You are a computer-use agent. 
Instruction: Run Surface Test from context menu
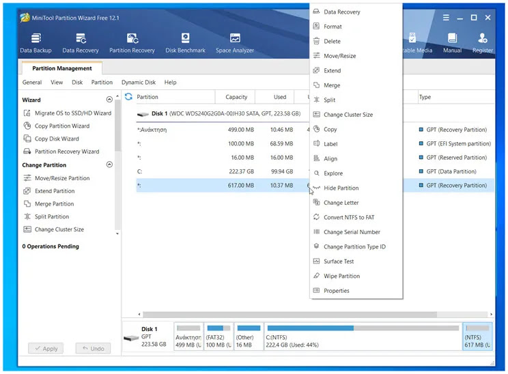(x=356, y=261)
